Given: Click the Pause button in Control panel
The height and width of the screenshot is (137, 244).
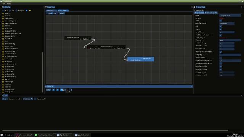Looking at the screenshot, I should 58,90.
